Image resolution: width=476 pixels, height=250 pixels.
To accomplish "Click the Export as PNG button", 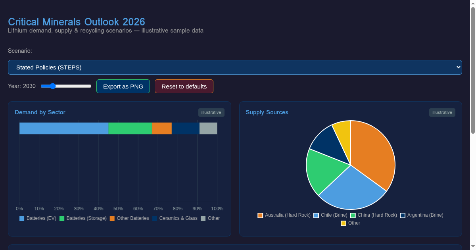I will 123,86.
